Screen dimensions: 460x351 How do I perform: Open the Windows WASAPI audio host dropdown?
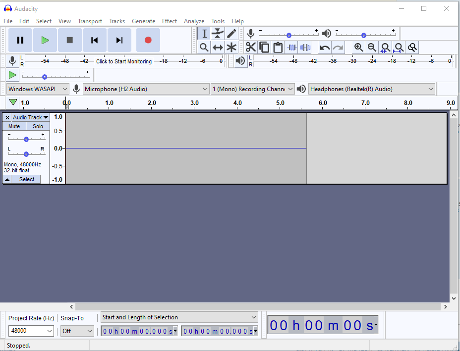[x=38, y=89]
